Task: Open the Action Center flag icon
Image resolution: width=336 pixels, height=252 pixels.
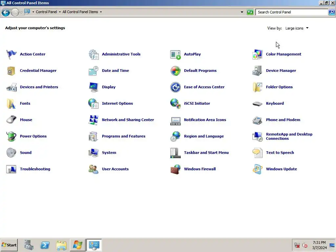Action: click(11, 54)
